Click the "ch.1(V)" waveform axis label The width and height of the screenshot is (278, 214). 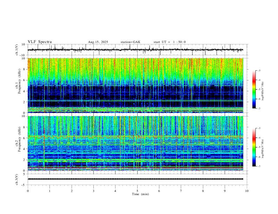point(17,50)
